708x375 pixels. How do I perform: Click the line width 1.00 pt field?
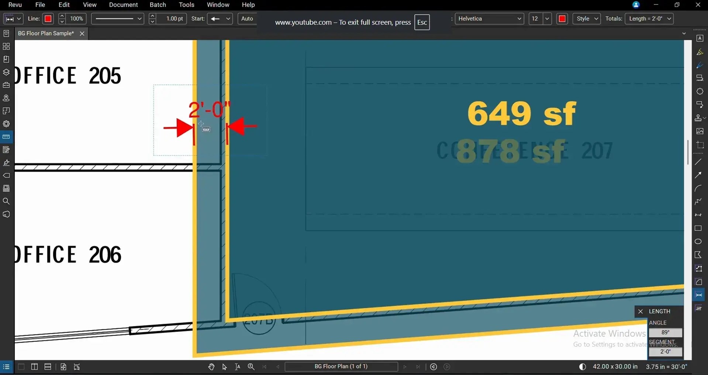click(x=172, y=18)
